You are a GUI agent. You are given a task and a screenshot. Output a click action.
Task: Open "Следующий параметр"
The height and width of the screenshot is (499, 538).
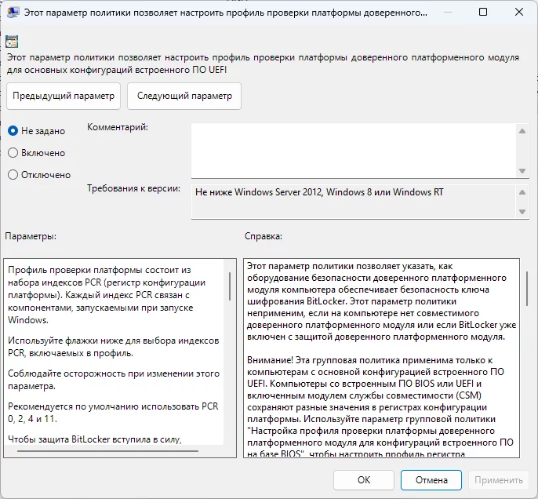coord(185,96)
